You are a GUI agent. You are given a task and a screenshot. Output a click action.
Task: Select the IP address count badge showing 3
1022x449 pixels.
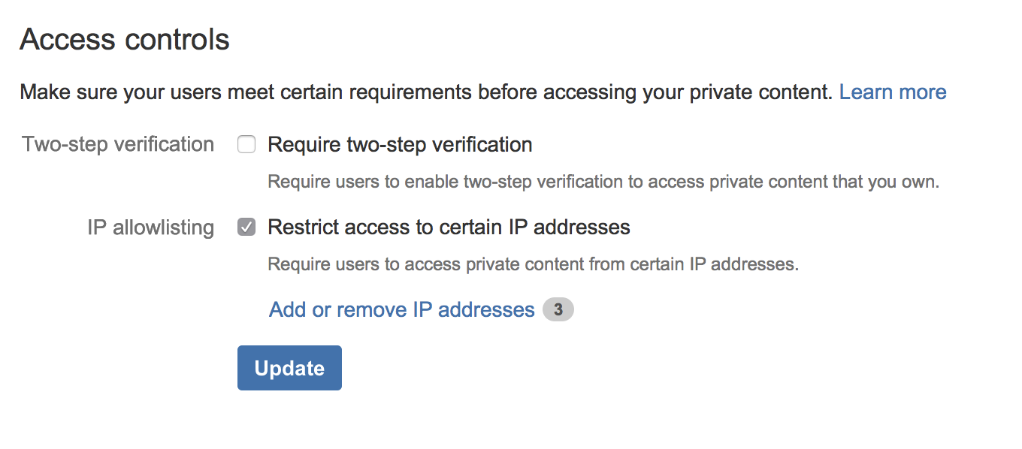click(x=558, y=309)
